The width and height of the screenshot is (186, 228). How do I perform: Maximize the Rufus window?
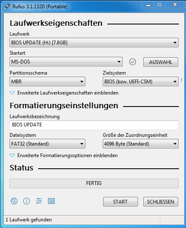pyautogui.click(x=159, y=5)
